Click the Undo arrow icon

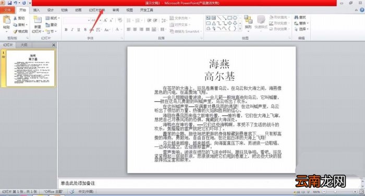click(15, 3)
